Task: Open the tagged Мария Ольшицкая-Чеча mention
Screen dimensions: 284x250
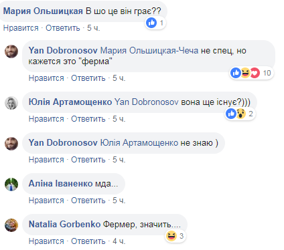Action: coord(149,51)
